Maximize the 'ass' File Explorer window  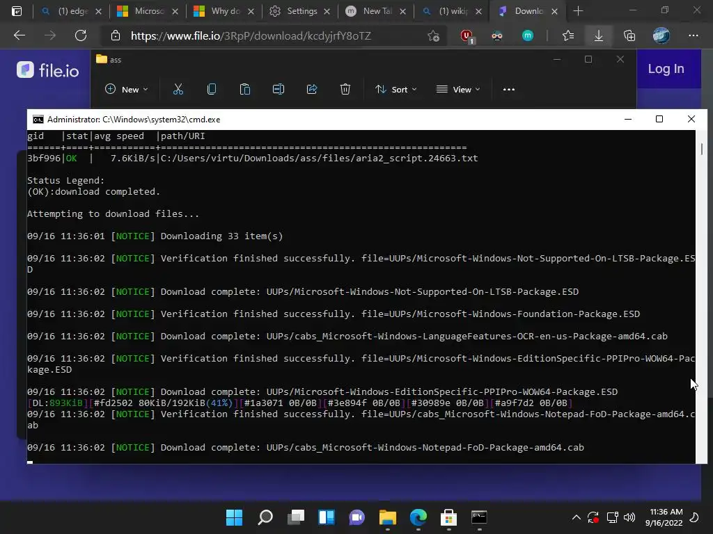588,60
